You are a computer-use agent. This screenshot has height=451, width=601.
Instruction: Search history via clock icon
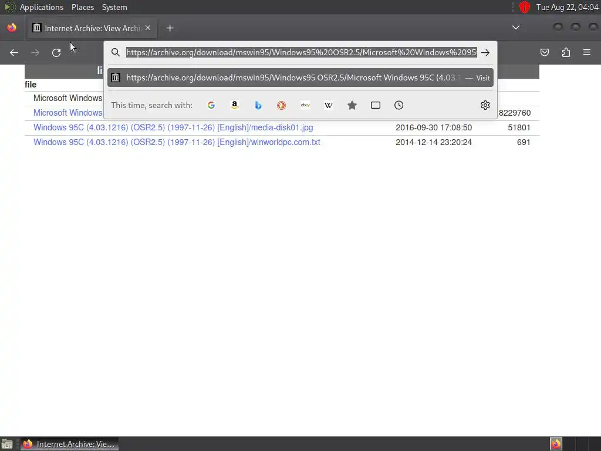click(x=399, y=105)
